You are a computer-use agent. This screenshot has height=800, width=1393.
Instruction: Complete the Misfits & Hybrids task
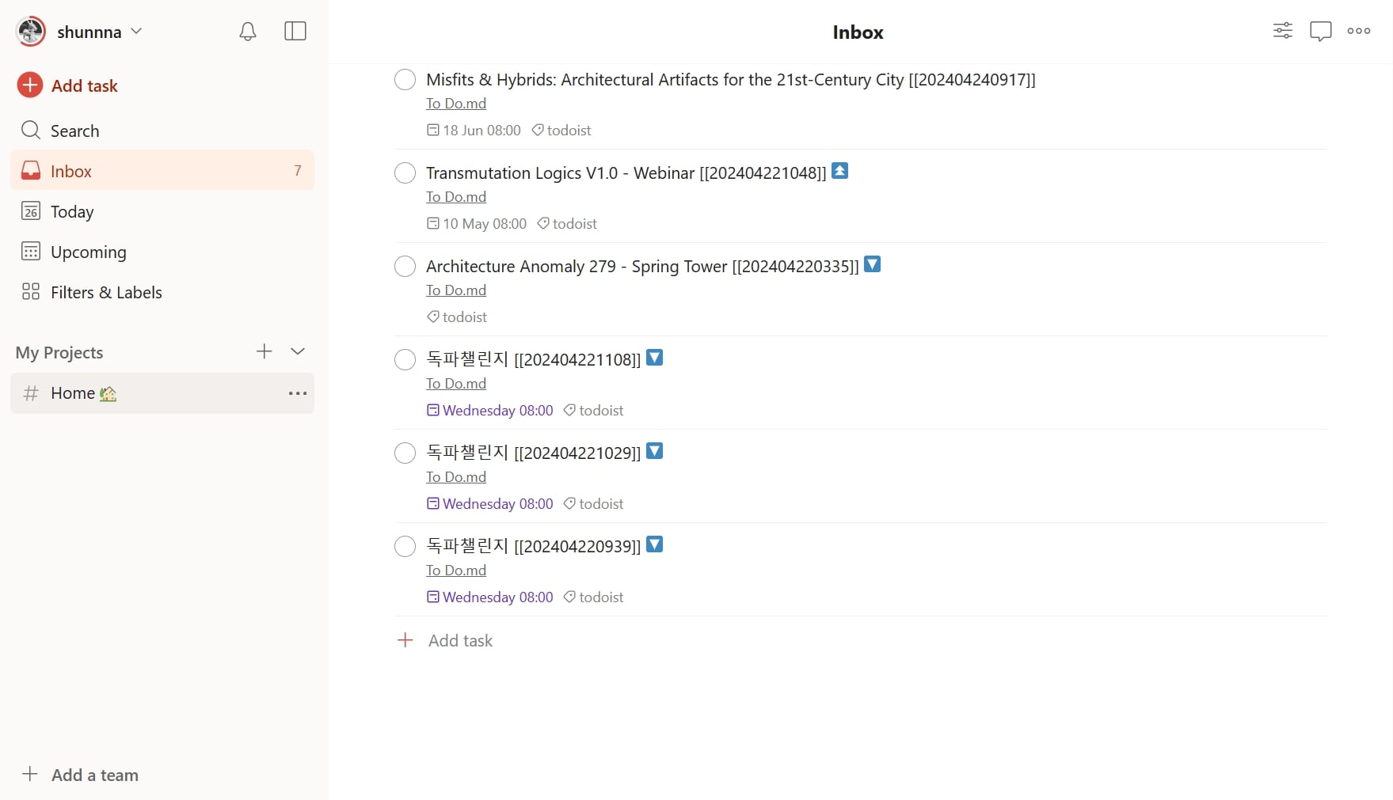click(x=405, y=80)
